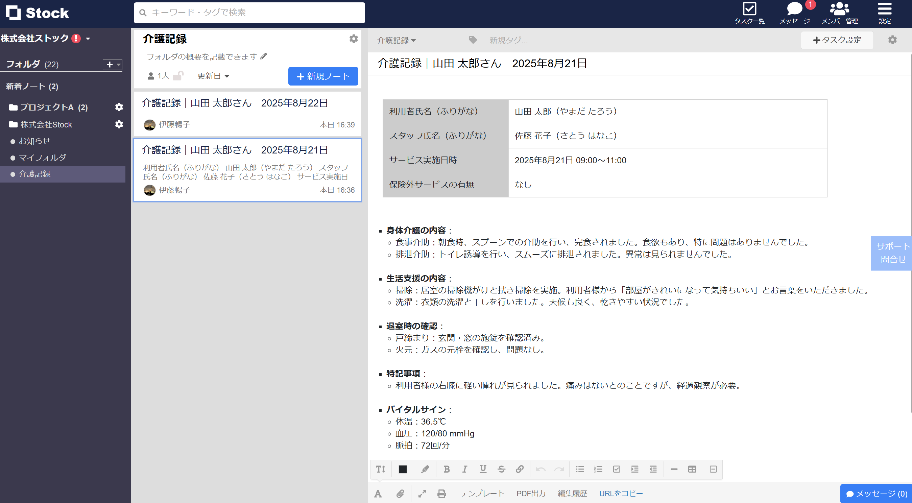Insert a table using the toolbar icon
Viewport: 912px width, 503px height.
point(692,470)
